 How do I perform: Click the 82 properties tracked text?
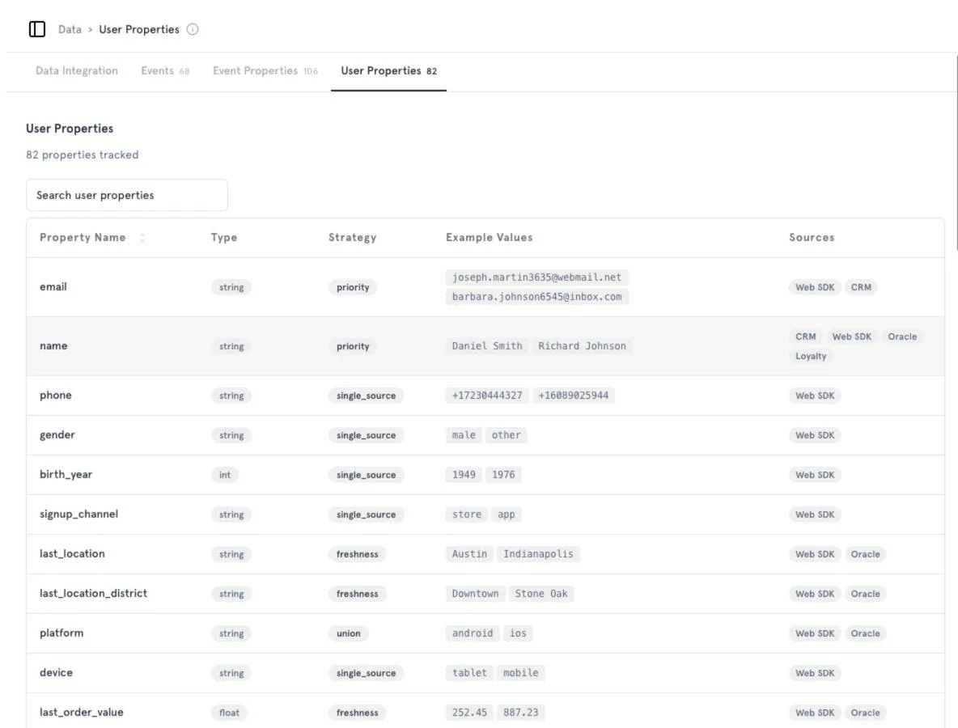click(83, 155)
